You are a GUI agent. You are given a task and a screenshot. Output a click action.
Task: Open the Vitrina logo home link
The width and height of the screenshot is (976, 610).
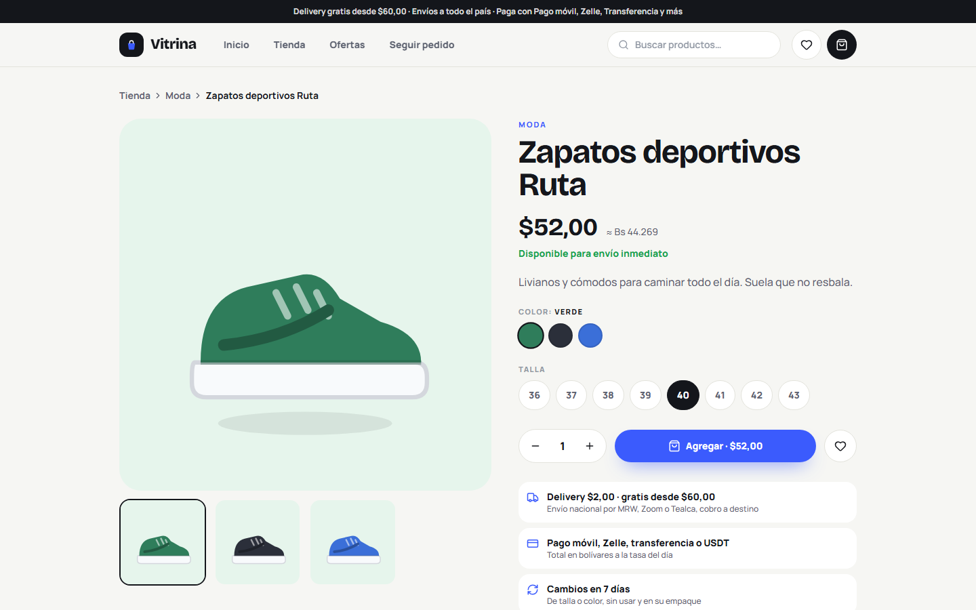[158, 45]
